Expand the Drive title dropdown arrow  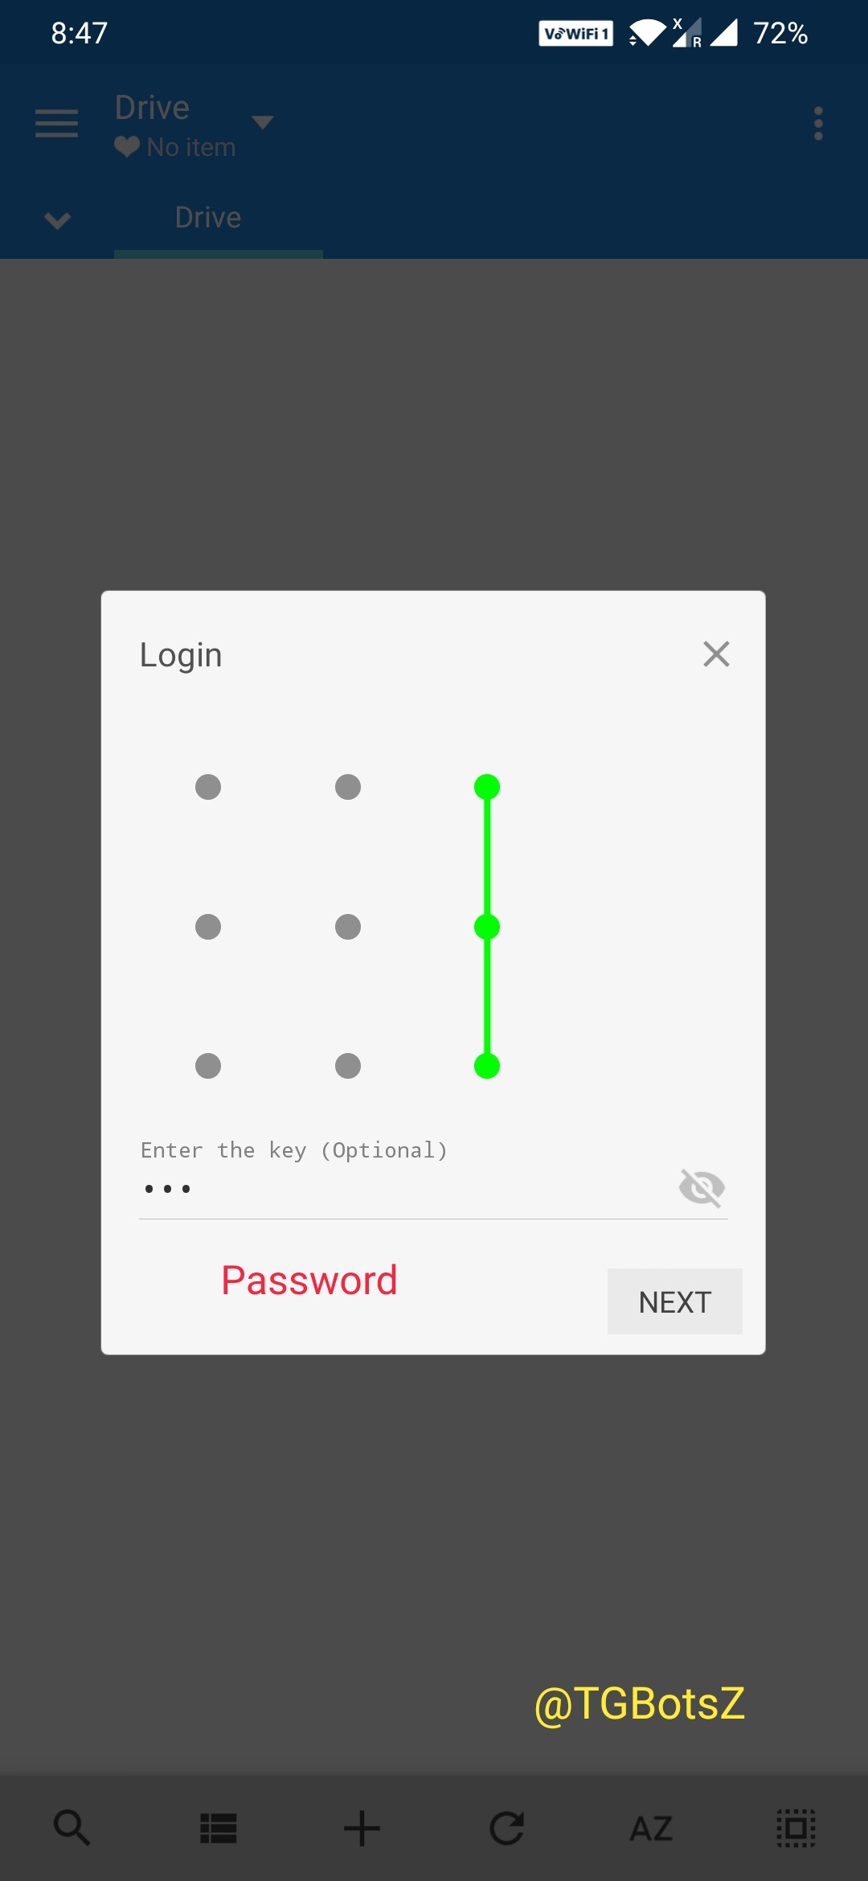tap(263, 122)
